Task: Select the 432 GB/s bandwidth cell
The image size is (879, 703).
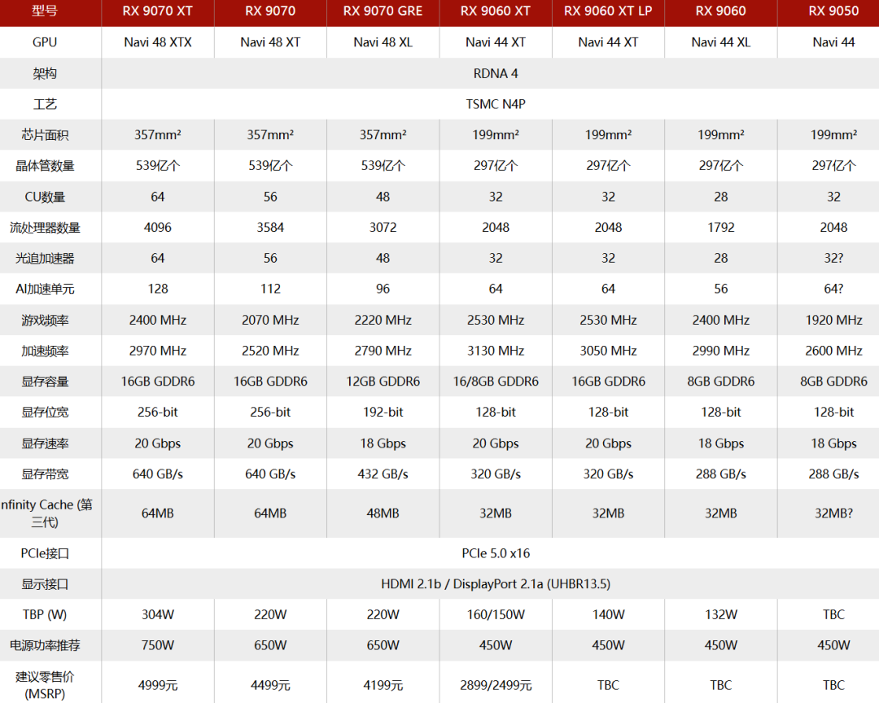Action: 383,474
